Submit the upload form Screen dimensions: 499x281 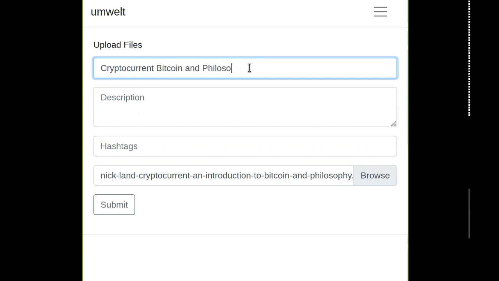click(114, 205)
